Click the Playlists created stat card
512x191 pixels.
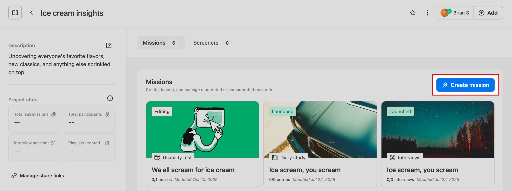(x=89, y=148)
